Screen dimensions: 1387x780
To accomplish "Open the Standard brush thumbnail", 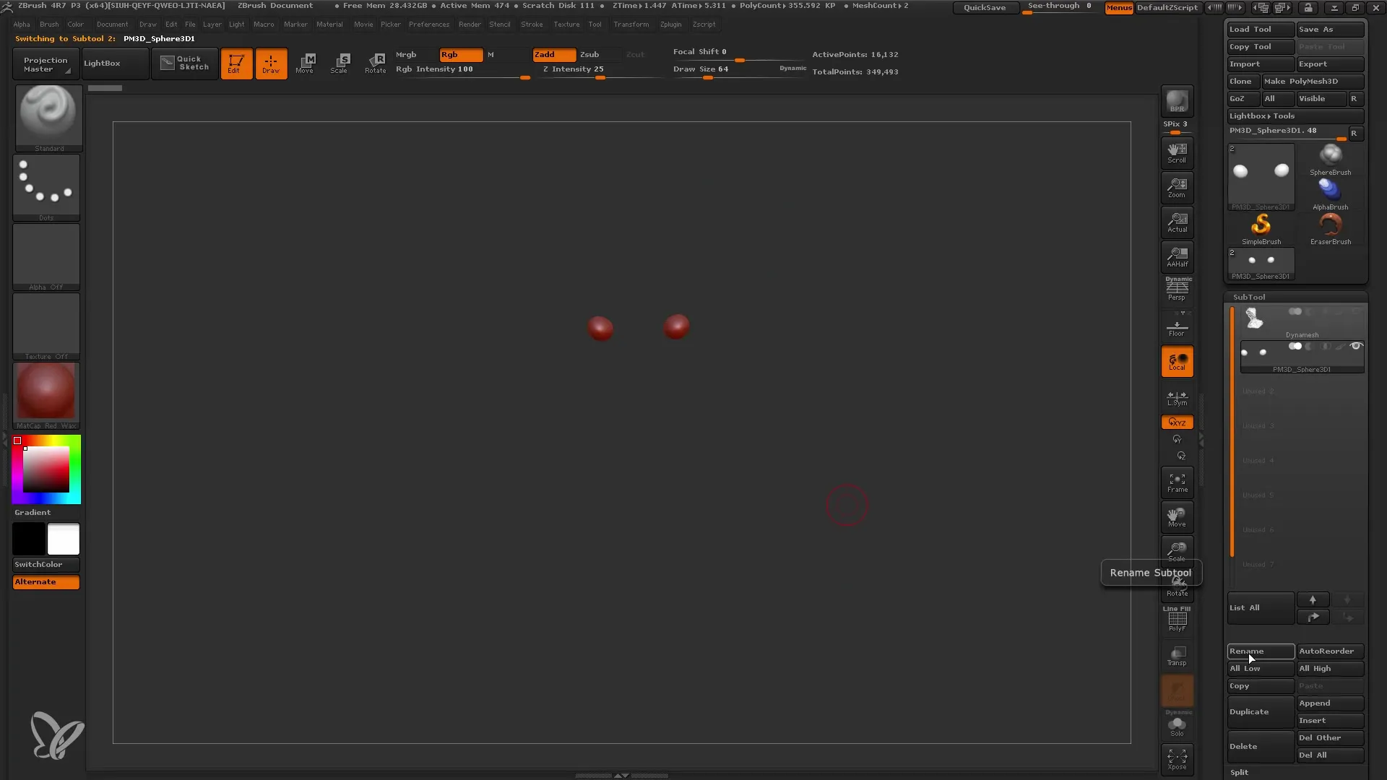I will click(x=48, y=118).
